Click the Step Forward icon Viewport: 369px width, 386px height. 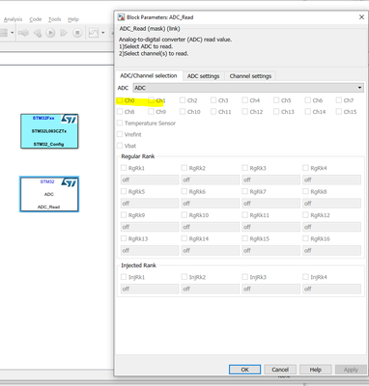pos(64,33)
